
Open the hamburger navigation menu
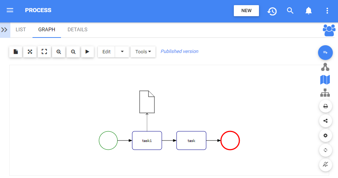[10, 10]
